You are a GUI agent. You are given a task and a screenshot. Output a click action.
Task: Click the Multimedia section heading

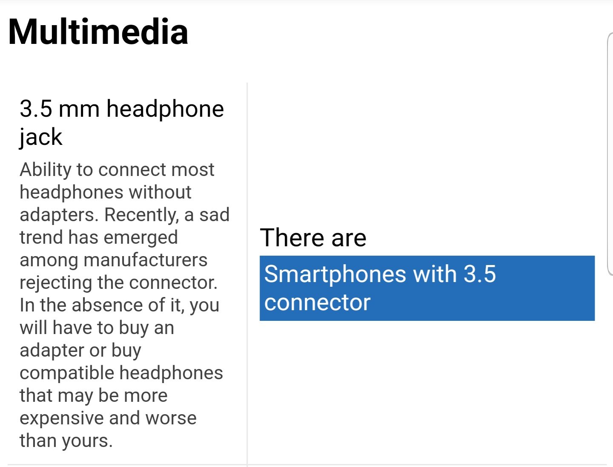pos(98,32)
